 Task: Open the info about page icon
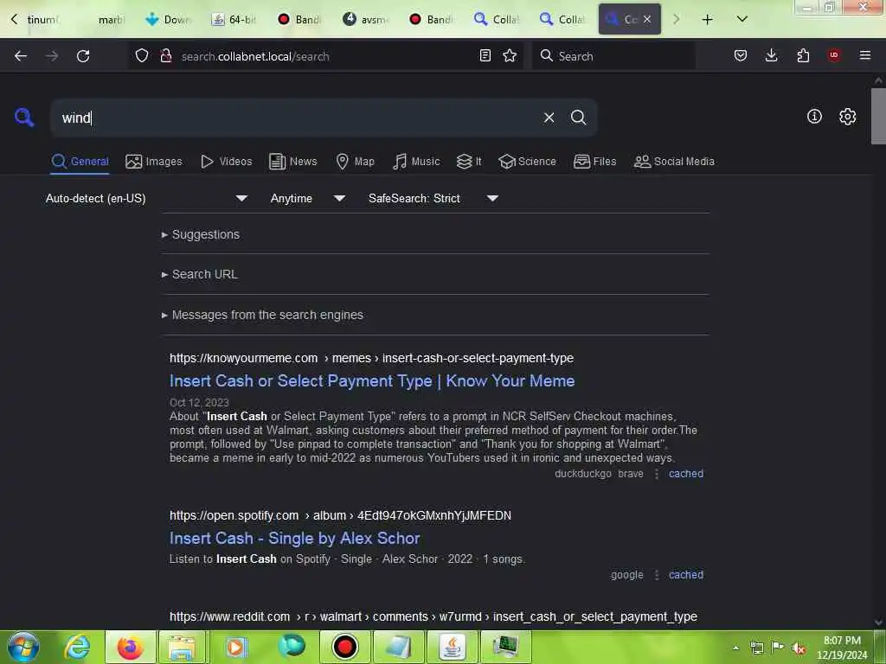(814, 117)
